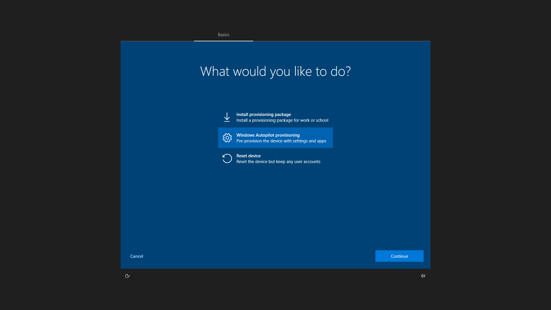551x310 pixels.
Task: Click the gear icon beside Windows Autopilot provisioning
Action: coord(227,138)
